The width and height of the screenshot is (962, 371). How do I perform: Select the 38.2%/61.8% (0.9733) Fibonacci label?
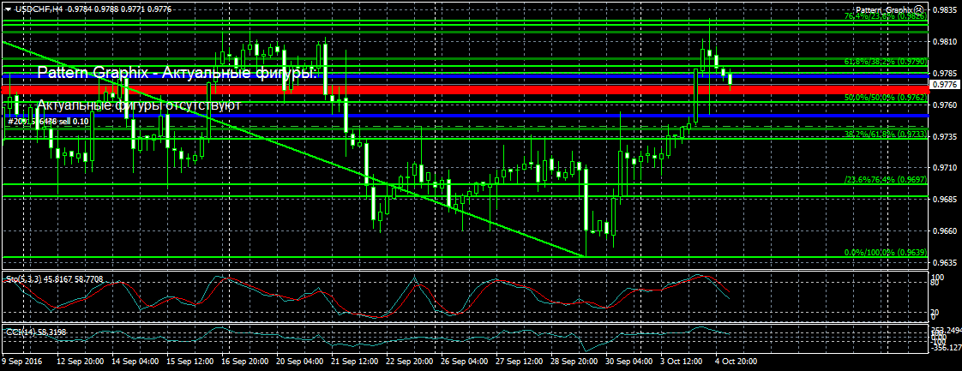coord(886,134)
